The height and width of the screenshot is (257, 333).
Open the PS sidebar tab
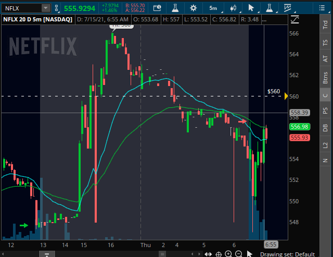coord(325,111)
